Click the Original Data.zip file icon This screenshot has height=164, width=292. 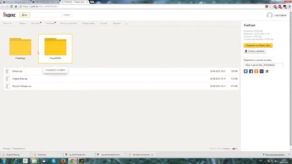pos(7,79)
